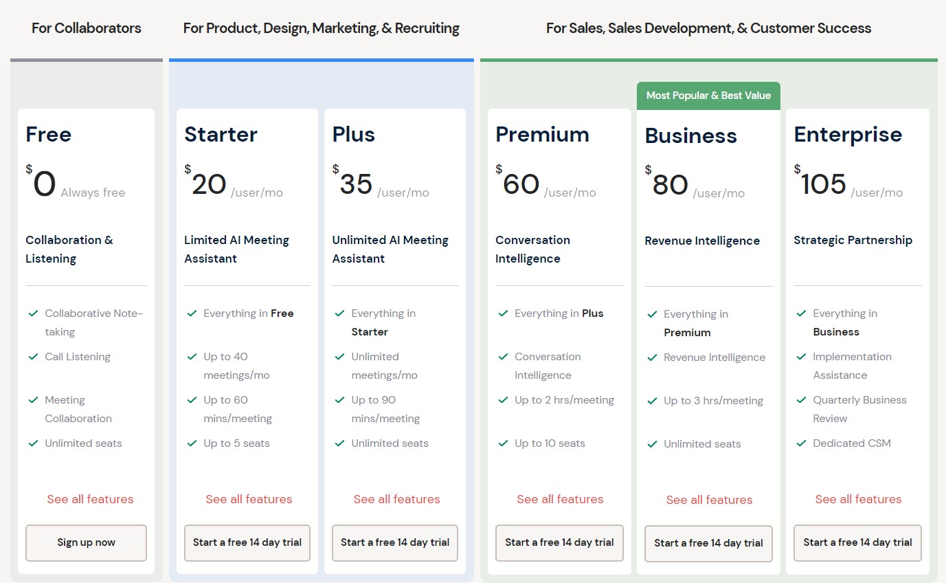Start the Business plan free trial

click(708, 543)
